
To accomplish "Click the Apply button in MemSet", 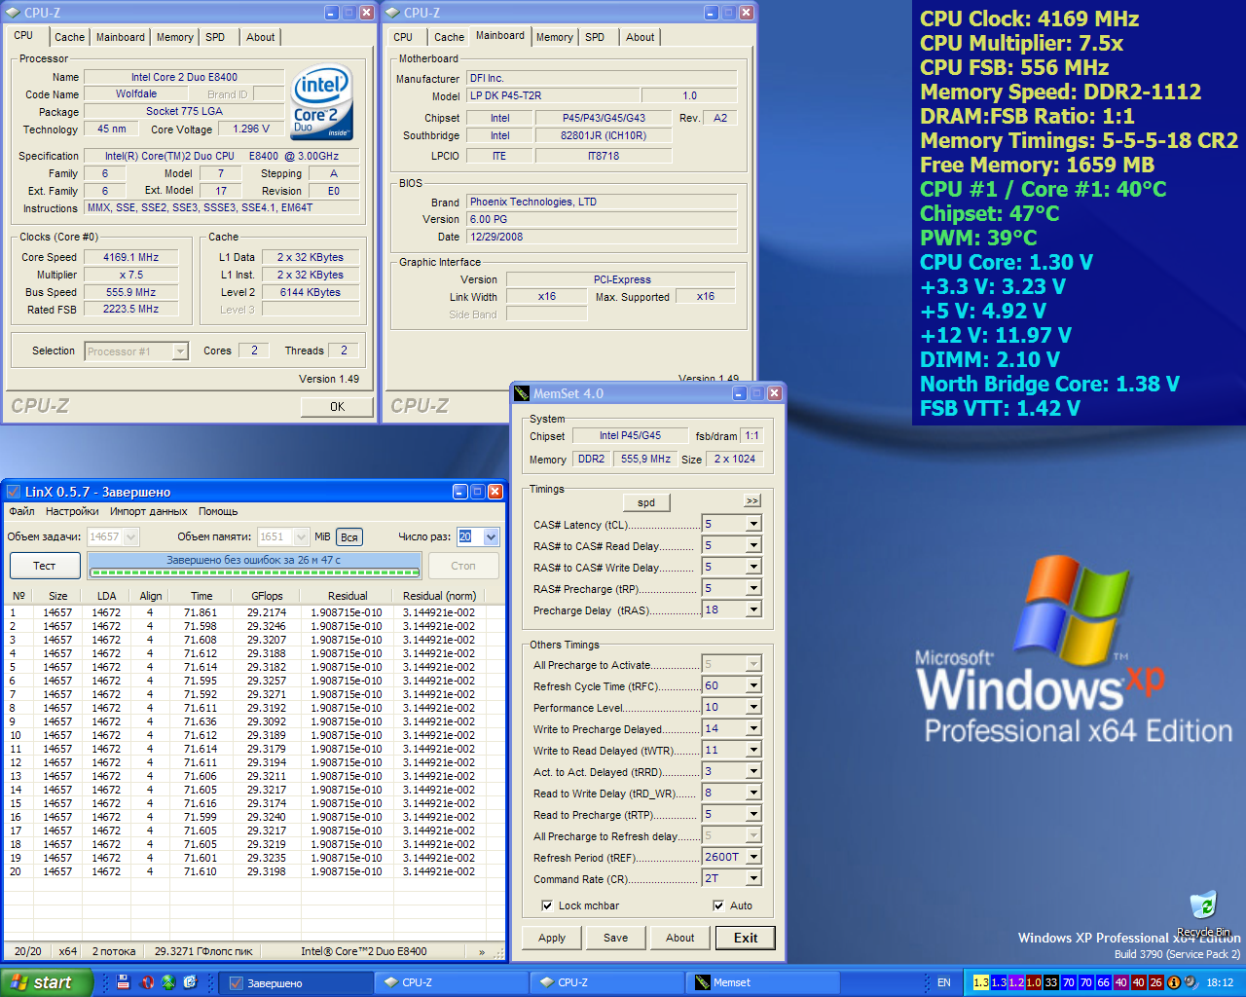I will (x=552, y=938).
